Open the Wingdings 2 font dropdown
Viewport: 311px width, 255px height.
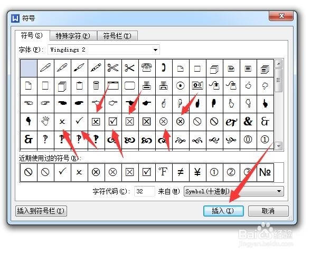coord(155,50)
